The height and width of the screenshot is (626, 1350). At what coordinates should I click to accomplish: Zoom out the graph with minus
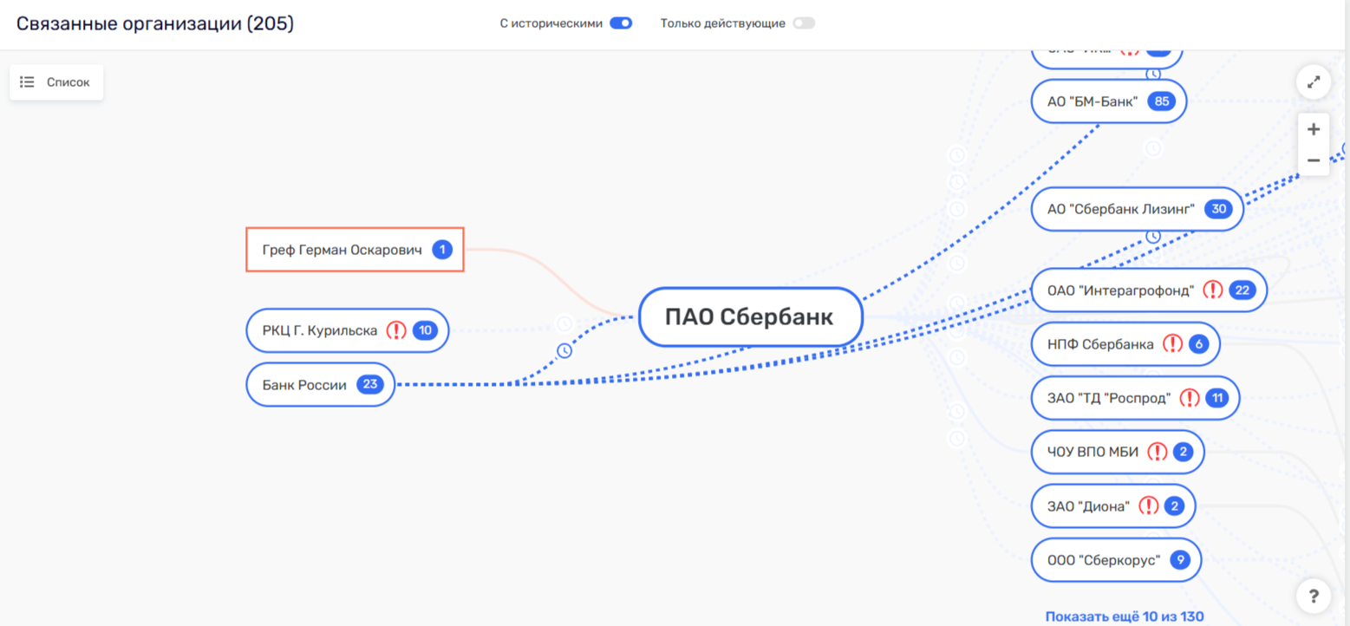click(1314, 160)
